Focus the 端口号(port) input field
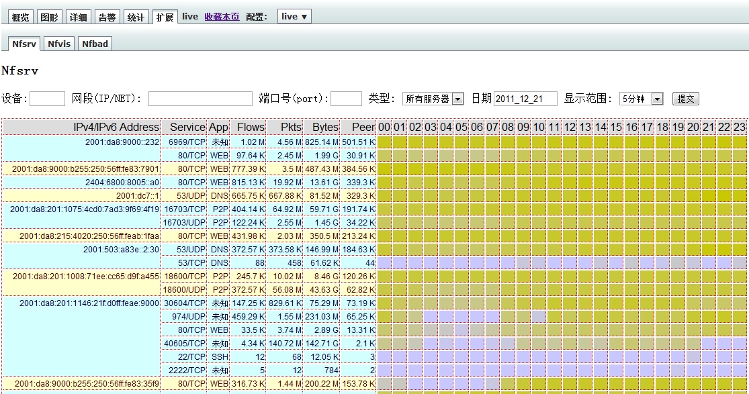749x394 pixels. 347,99
